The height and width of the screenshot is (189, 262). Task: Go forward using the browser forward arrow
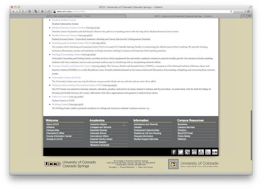[17, 11]
